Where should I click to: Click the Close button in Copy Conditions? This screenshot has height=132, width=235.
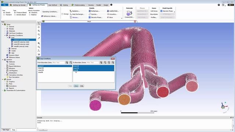76,86
